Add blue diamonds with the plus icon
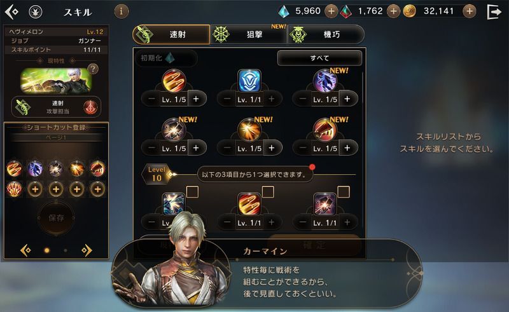Image resolution: width=509 pixels, height=312 pixels. click(331, 11)
